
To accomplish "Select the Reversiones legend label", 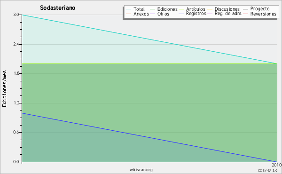I will point(263,14).
